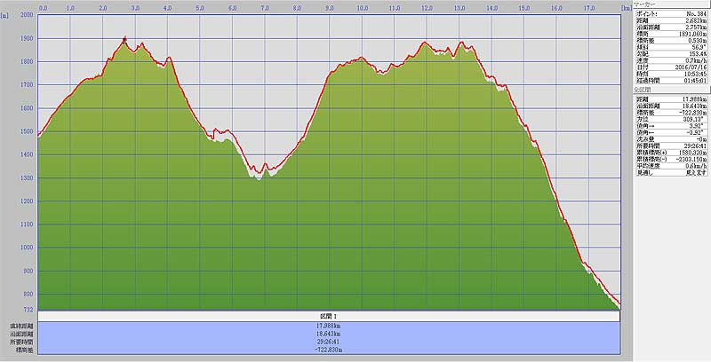Image resolution: width=711 pixels, height=362 pixels.
Task: Select elevation difference under the 区間 1 bar
Action: pyautogui.click(x=329, y=350)
